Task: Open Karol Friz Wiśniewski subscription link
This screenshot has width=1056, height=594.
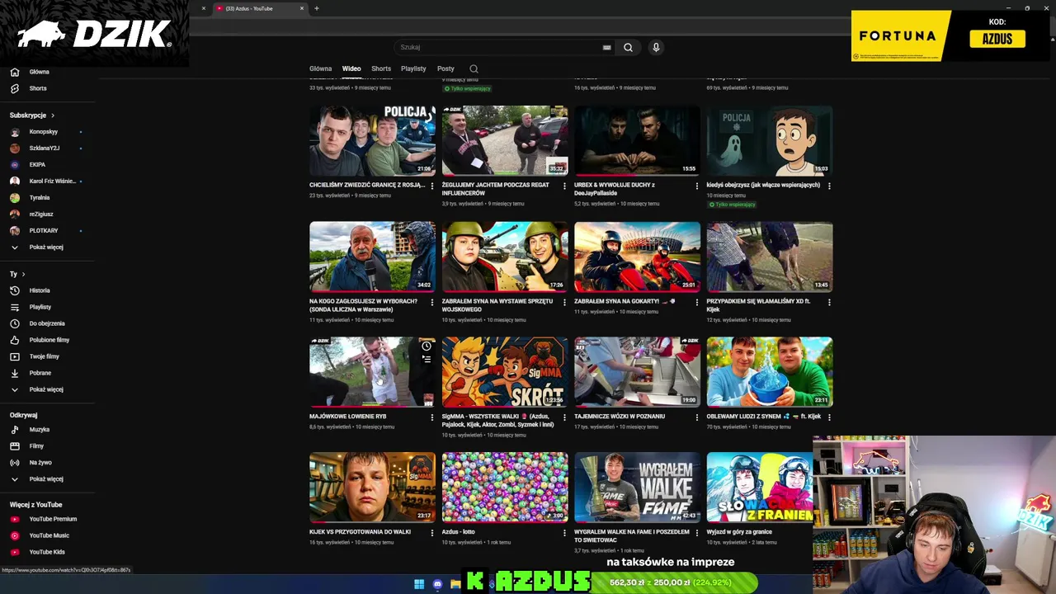Action: point(52,181)
